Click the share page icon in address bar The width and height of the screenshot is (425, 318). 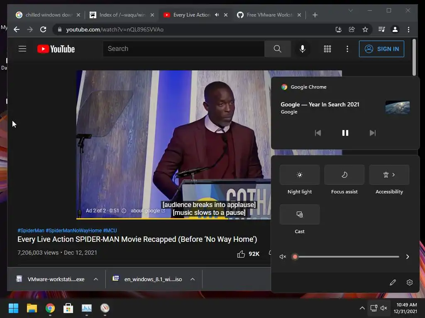pyautogui.click(x=352, y=29)
